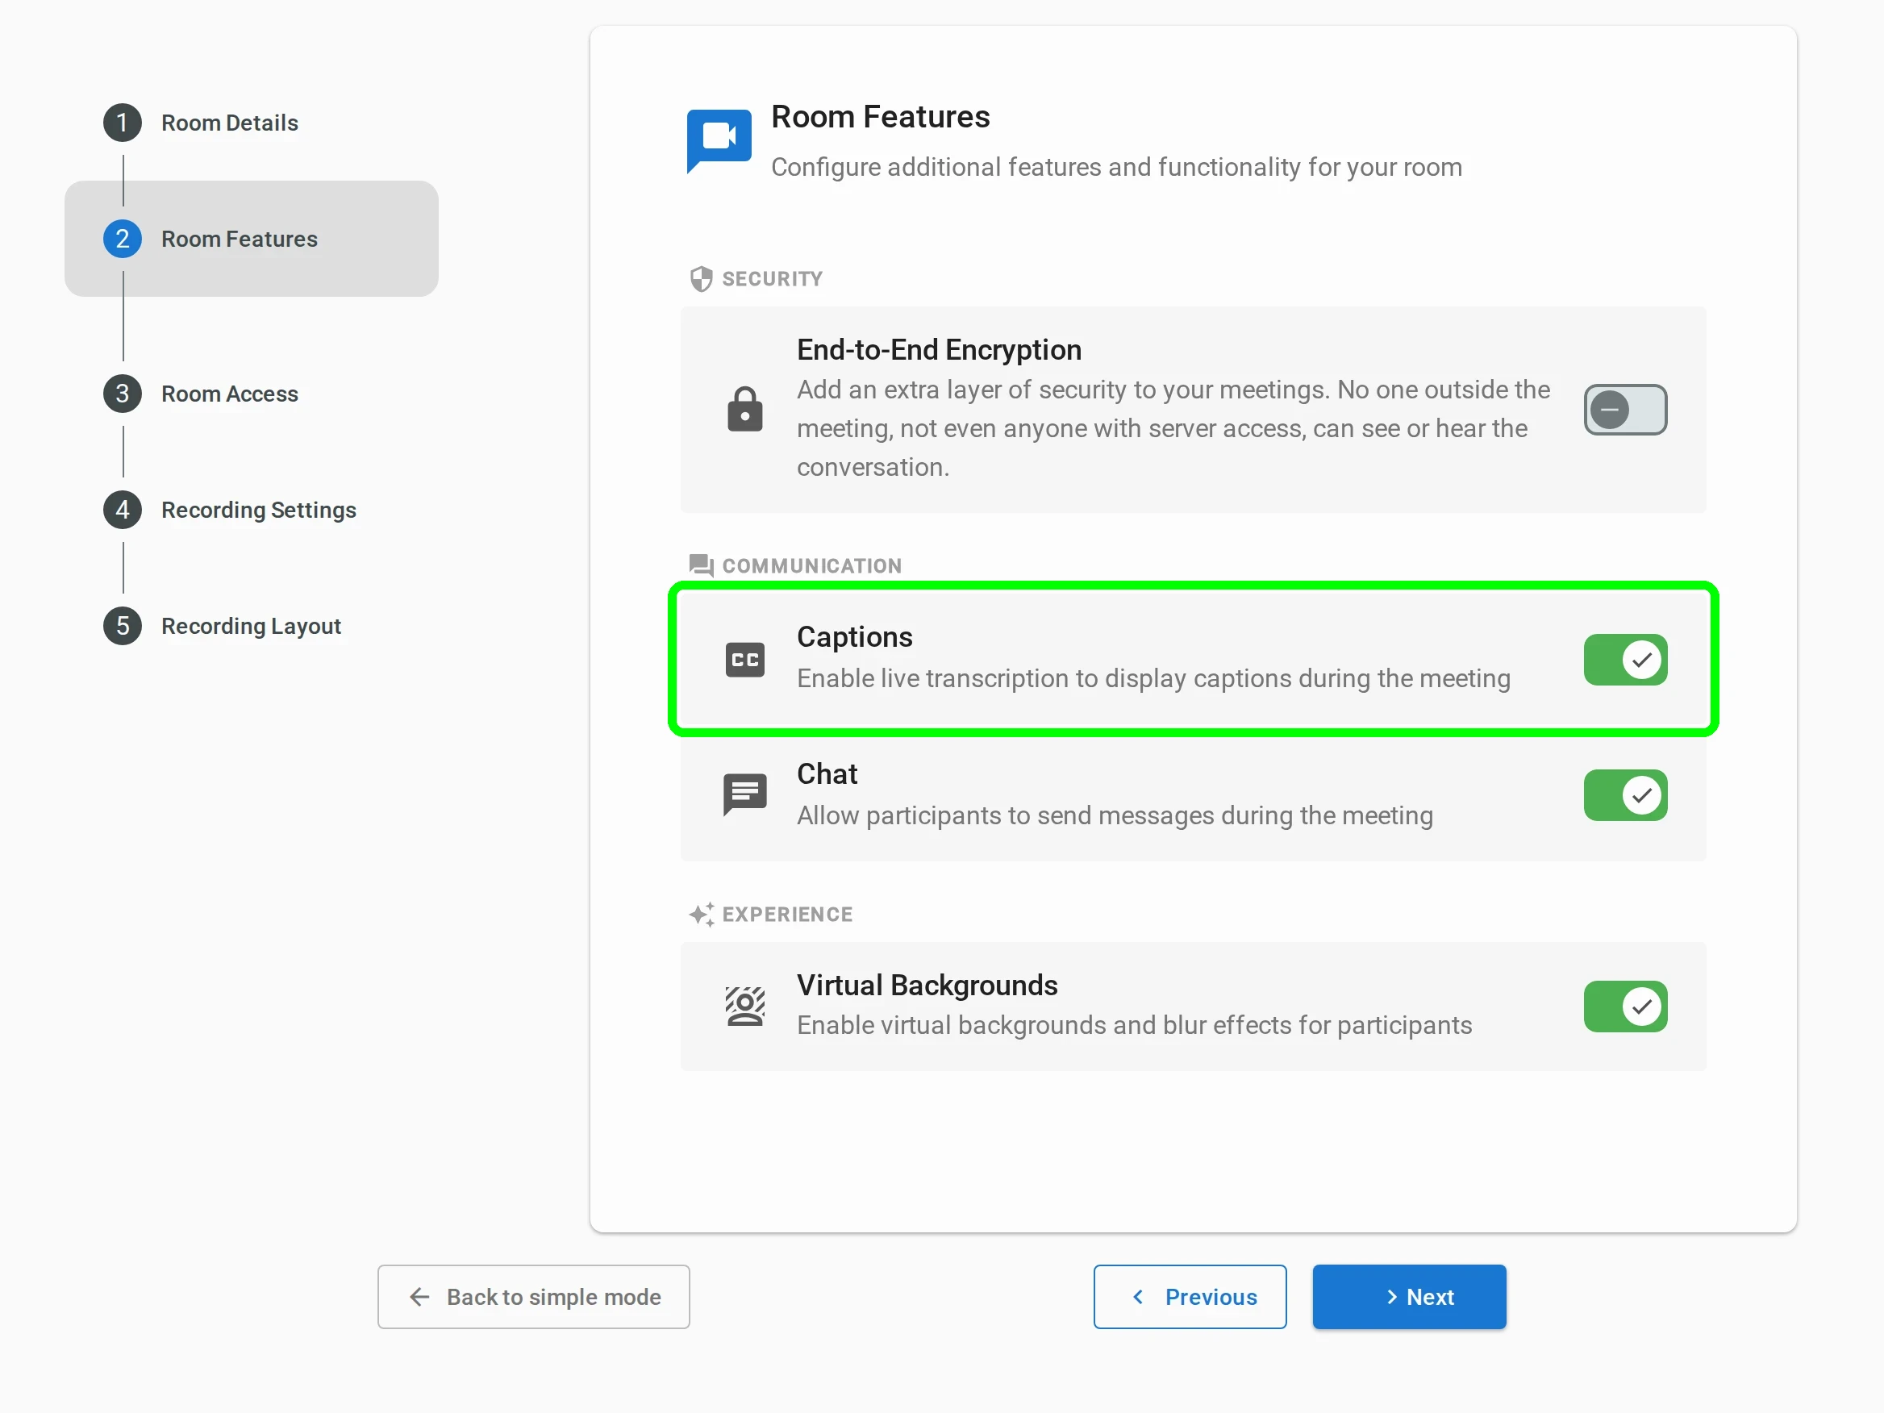This screenshot has height=1413, width=1884.
Task: Select the Room Features step
Action: 252,239
